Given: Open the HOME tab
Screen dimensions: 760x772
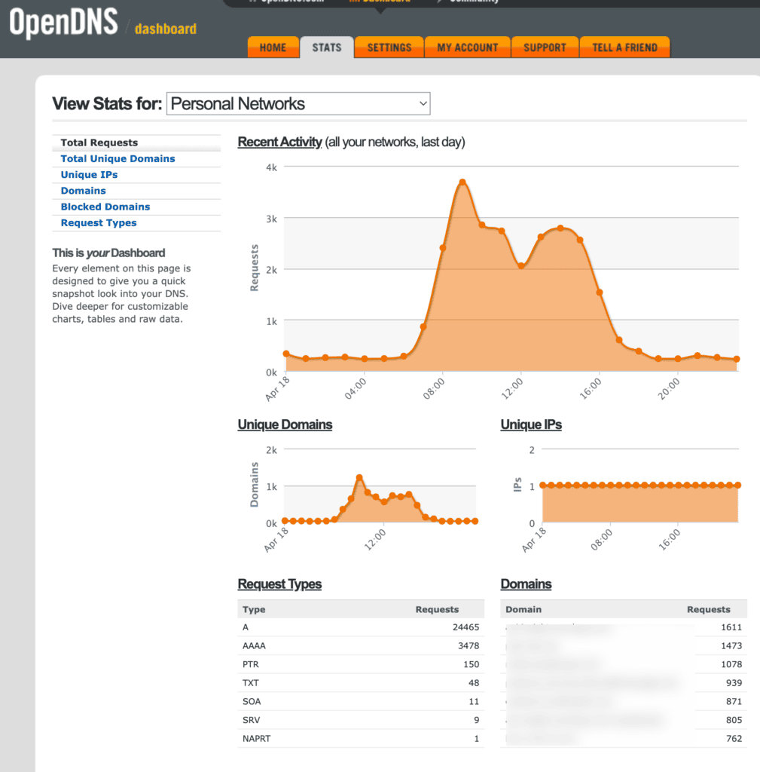Looking at the screenshot, I should pos(273,47).
